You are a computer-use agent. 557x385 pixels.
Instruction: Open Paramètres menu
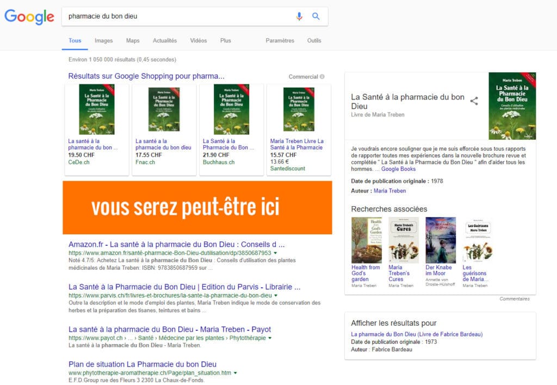point(280,40)
